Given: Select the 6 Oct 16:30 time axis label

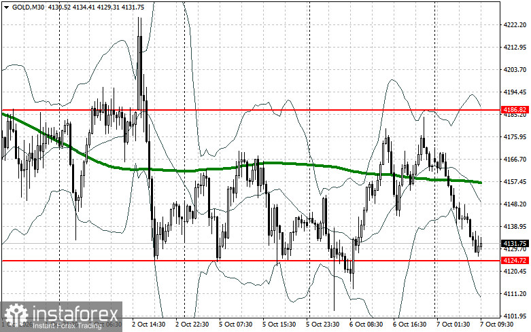Looking at the screenshot, I should coord(409,325).
